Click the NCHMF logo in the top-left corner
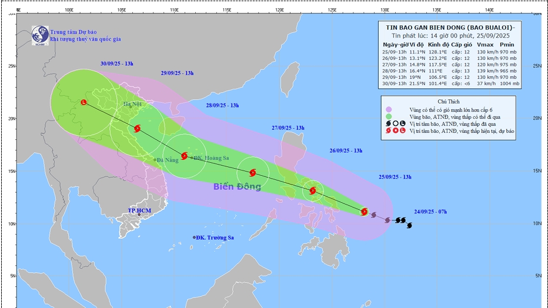The width and height of the screenshot is (548, 308). coord(40,34)
